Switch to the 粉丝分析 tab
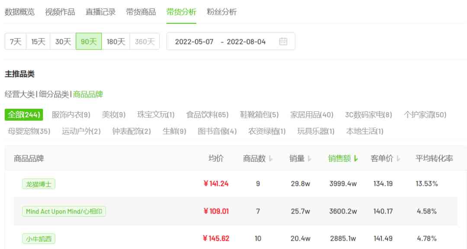The width and height of the screenshot is (467, 249). point(221,12)
